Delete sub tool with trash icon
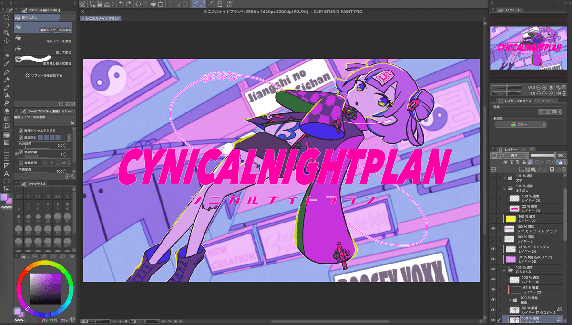This screenshot has height=325, width=572. (x=73, y=103)
